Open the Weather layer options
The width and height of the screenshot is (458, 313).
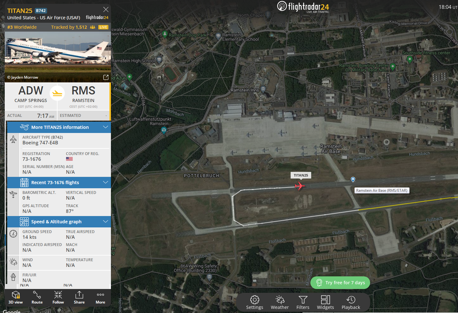point(280,303)
